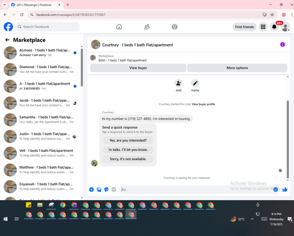Open the account profile menu
294x236 pixels.
point(285,27)
